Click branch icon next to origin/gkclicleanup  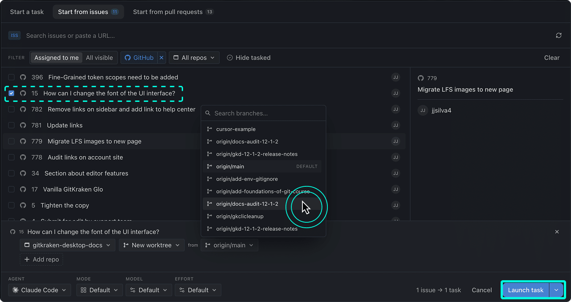209,216
